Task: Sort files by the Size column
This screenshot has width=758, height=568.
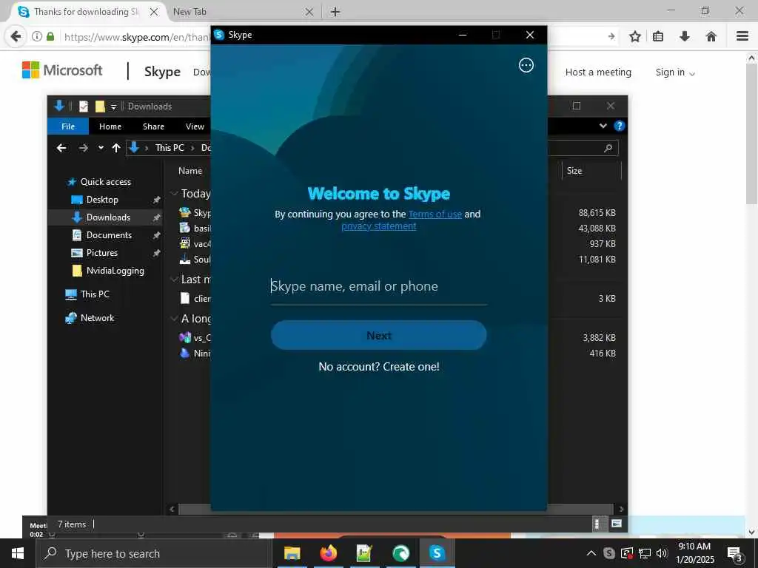Action: tap(574, 171)
